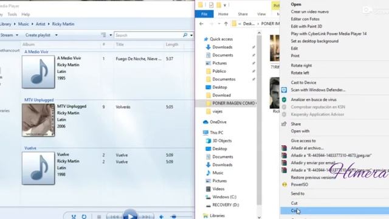Click the Properties icon in Explorer's quick access toolbar
The image size is (389, 219).
coord(211,5)
